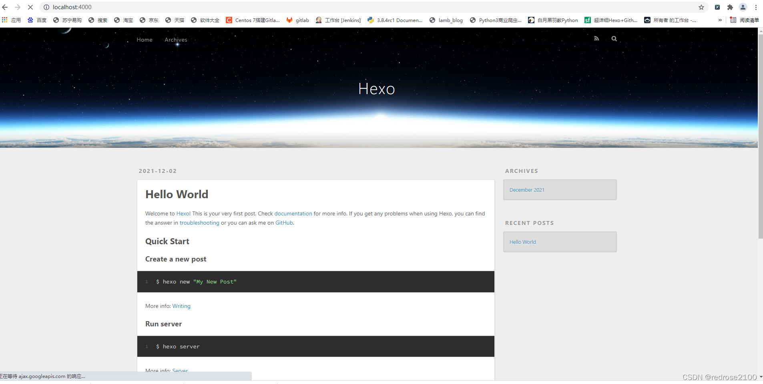Screen dimensions: 763x384
Task: Open the lamb_blog bookmark
Action: [x=446, y=20]
